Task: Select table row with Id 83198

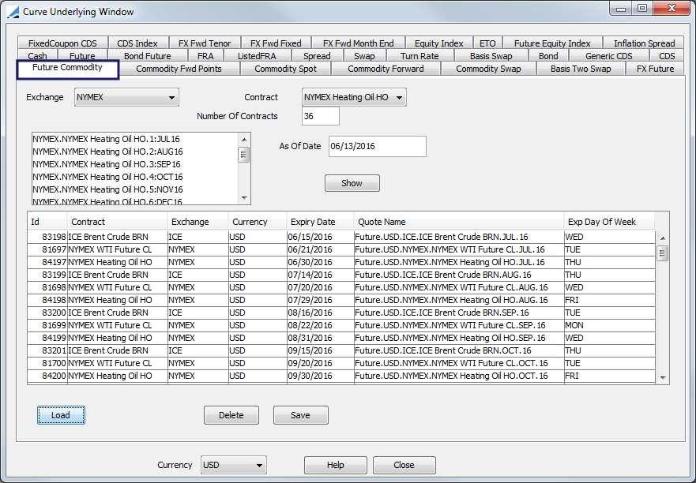Action: point(341,237)
